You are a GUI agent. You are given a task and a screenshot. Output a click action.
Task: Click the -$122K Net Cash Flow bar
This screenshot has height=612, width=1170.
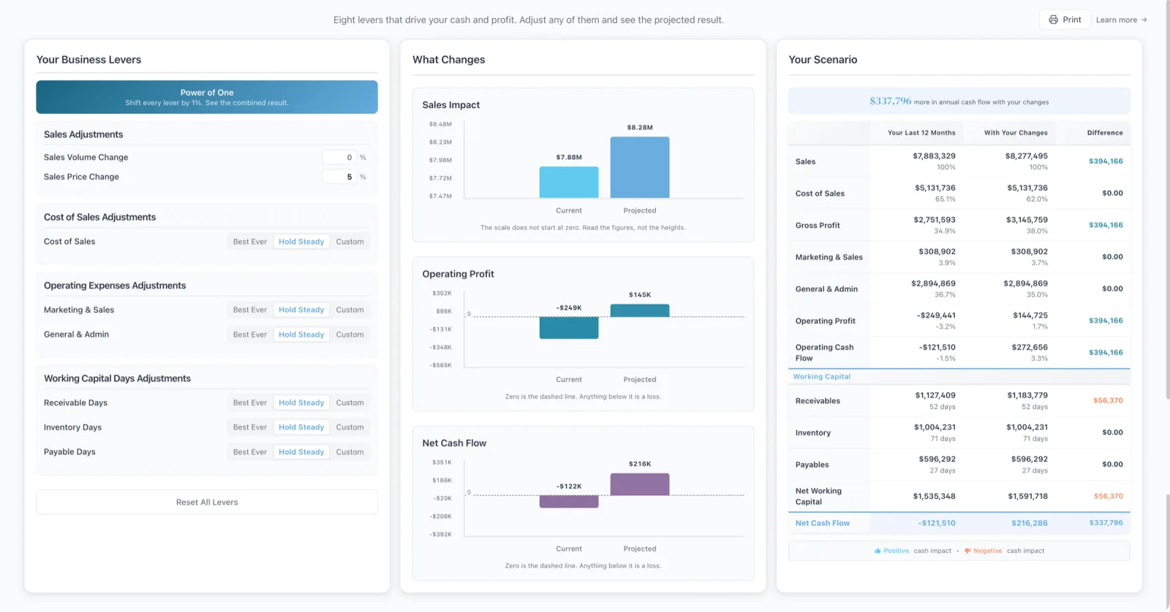569,502
